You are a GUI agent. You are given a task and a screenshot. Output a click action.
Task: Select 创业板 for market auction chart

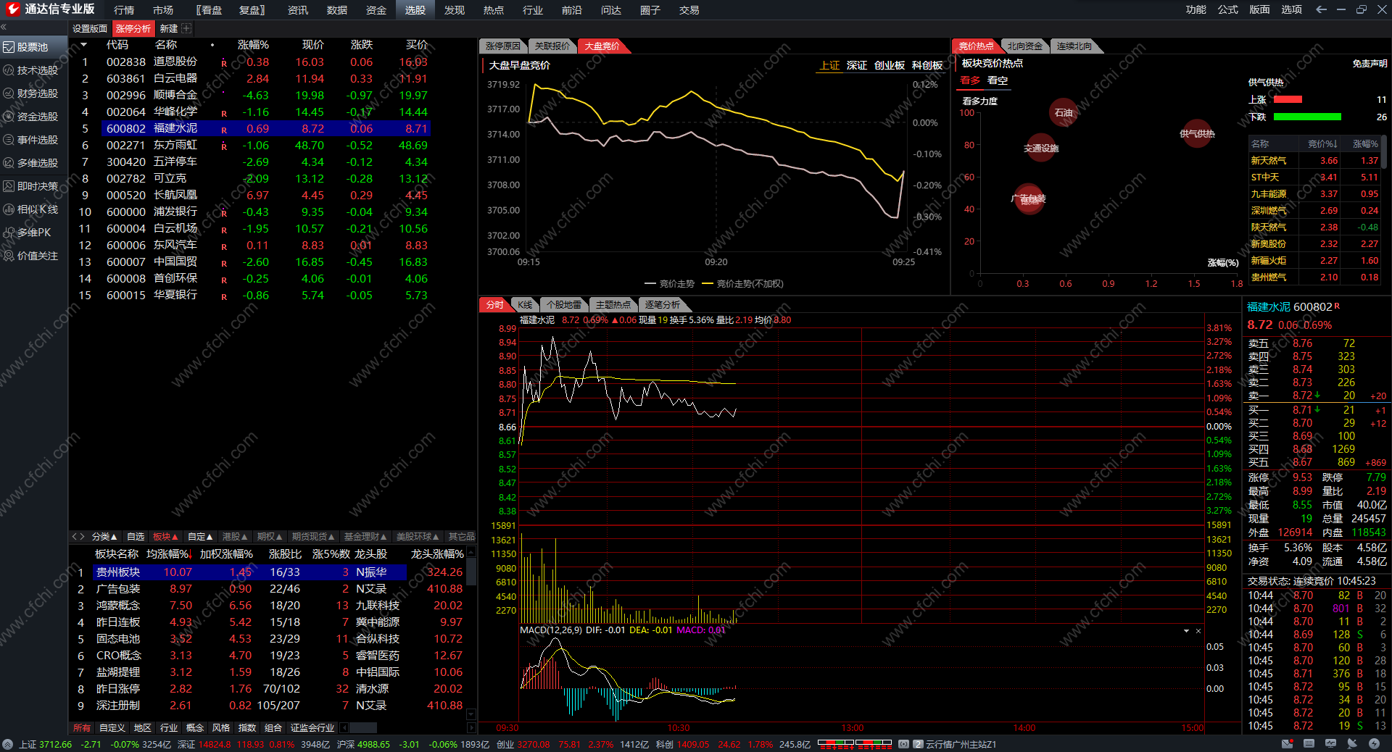pos(890,65)
